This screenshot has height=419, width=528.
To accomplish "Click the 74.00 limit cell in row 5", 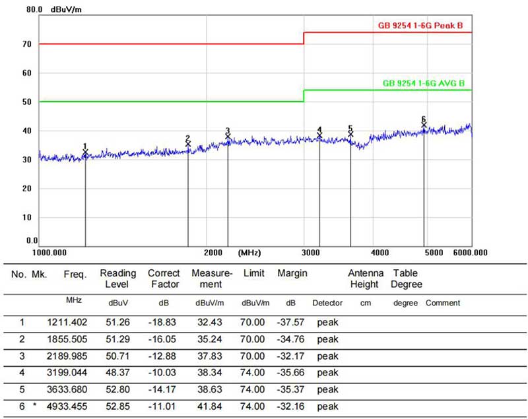I will pos(252,389).
